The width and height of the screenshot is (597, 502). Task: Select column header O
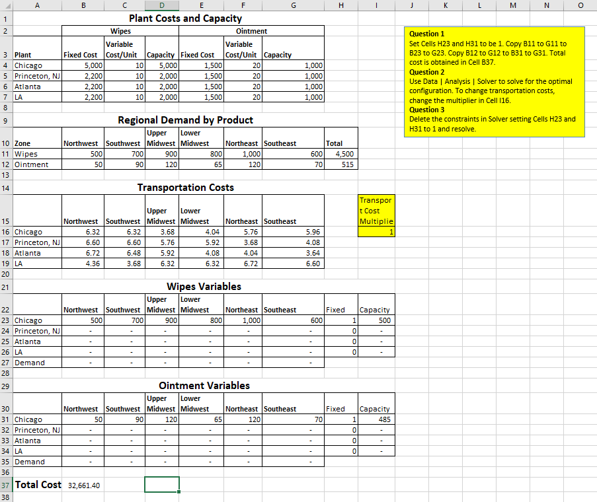(x=580, y=5)
